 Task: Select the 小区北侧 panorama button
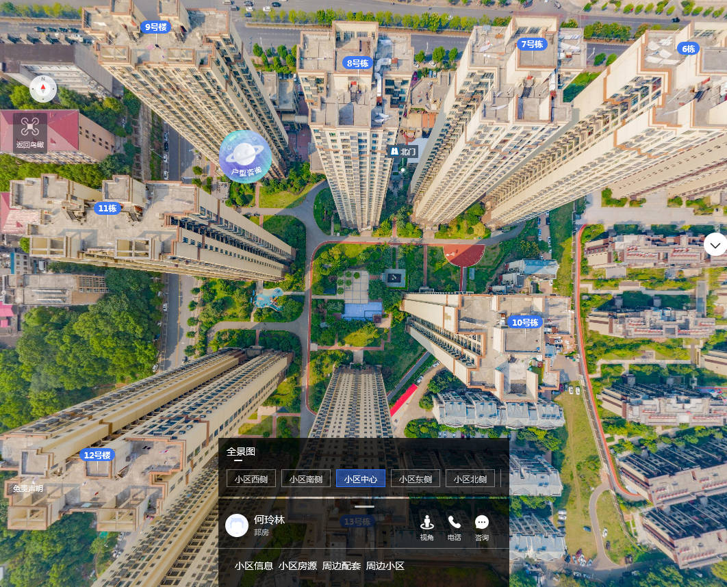pyautogui.click(x=470, y=479)
